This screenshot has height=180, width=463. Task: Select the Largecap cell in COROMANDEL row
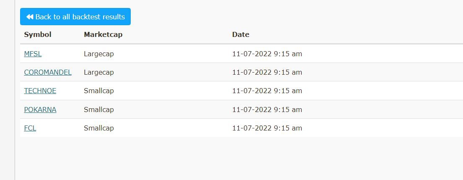click(x=99, y=72)
